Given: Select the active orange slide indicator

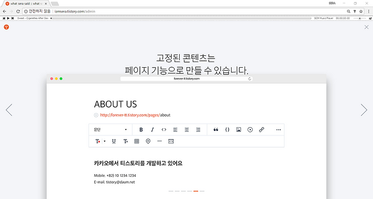Looking at the screenshot, I should (196, 191).
